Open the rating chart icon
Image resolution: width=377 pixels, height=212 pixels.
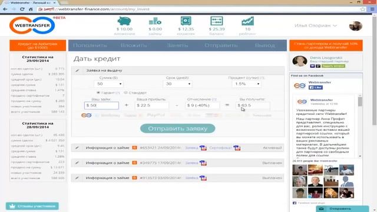(x=247, y=21)
